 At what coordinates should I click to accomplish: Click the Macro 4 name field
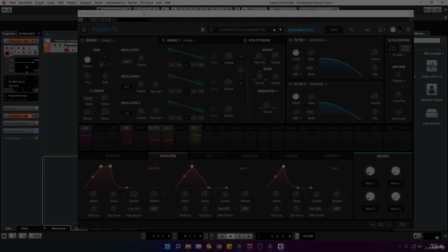click(x=395, y=209)
